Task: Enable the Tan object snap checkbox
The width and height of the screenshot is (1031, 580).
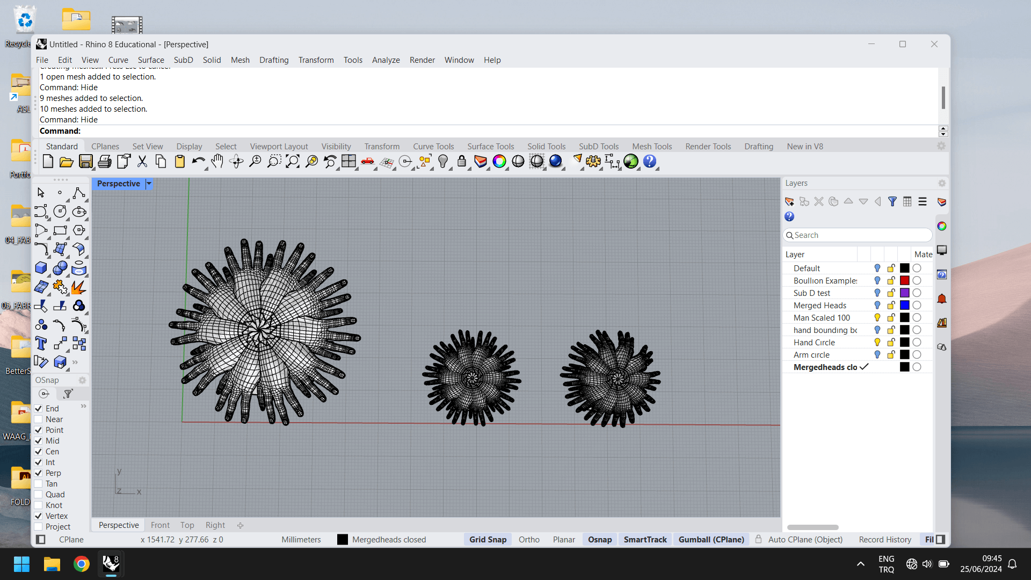Action: (x=39, y=484)
